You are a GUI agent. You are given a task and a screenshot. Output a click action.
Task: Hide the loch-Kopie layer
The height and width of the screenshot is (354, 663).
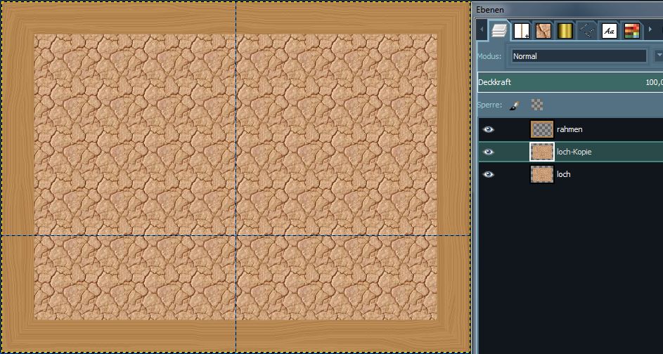[489, 152]
